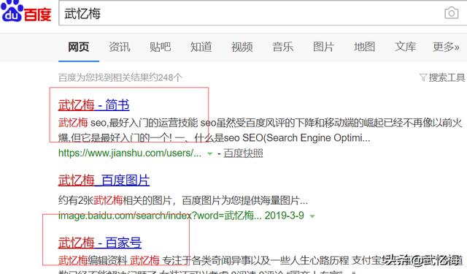Open camera image search icon

pos(451,13)
